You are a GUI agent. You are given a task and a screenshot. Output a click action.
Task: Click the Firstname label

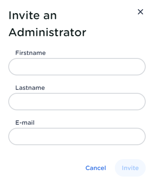pyautogui.click(x=30, y=53)
